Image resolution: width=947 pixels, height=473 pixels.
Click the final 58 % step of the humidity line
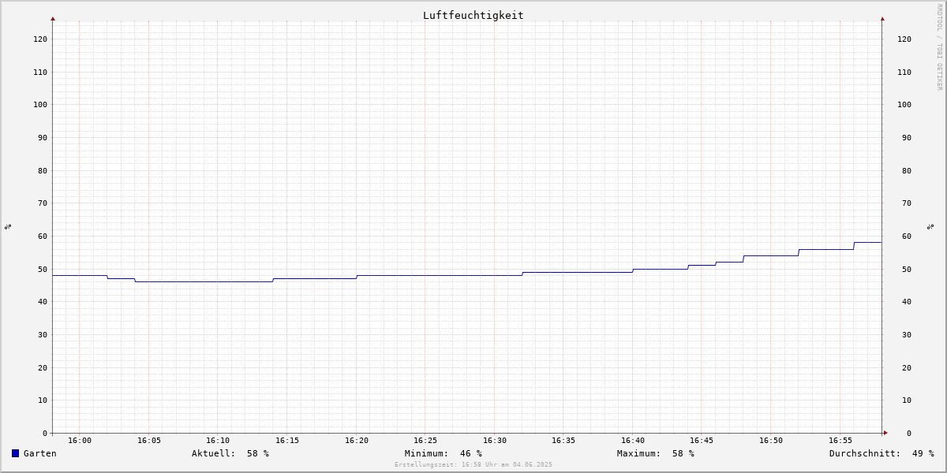pos(868,242)
